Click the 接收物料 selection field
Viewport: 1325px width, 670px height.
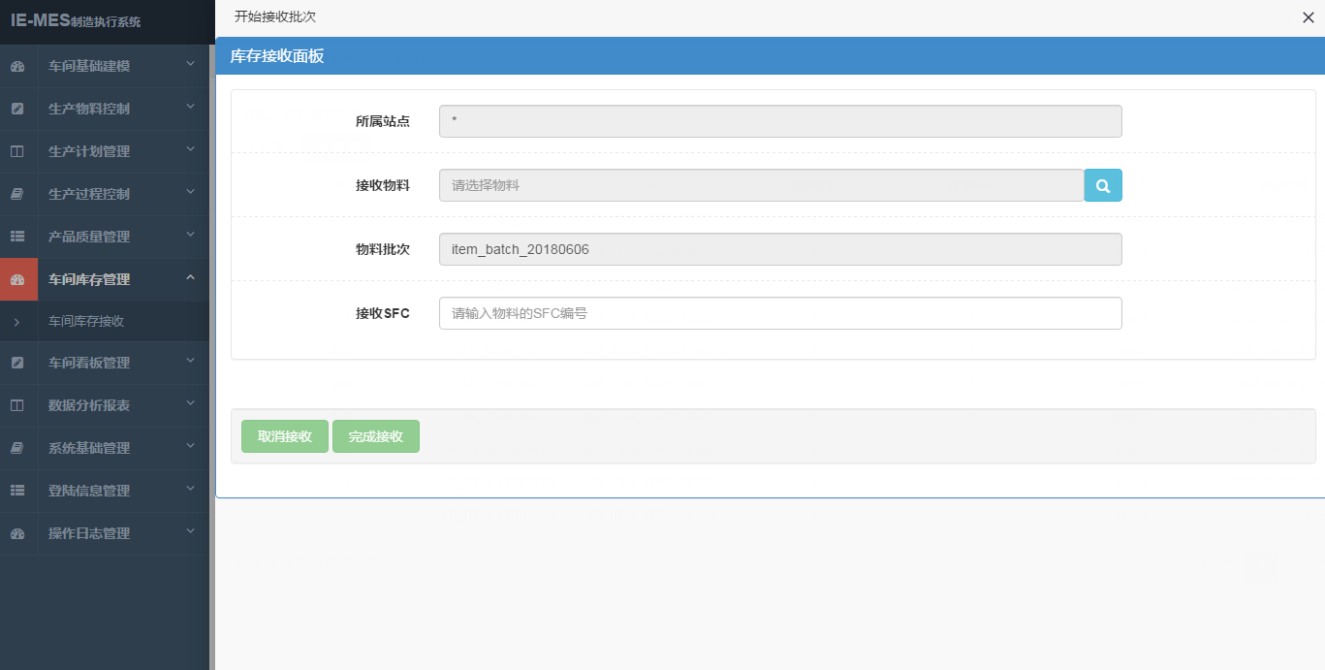click(x=760, y=185)
